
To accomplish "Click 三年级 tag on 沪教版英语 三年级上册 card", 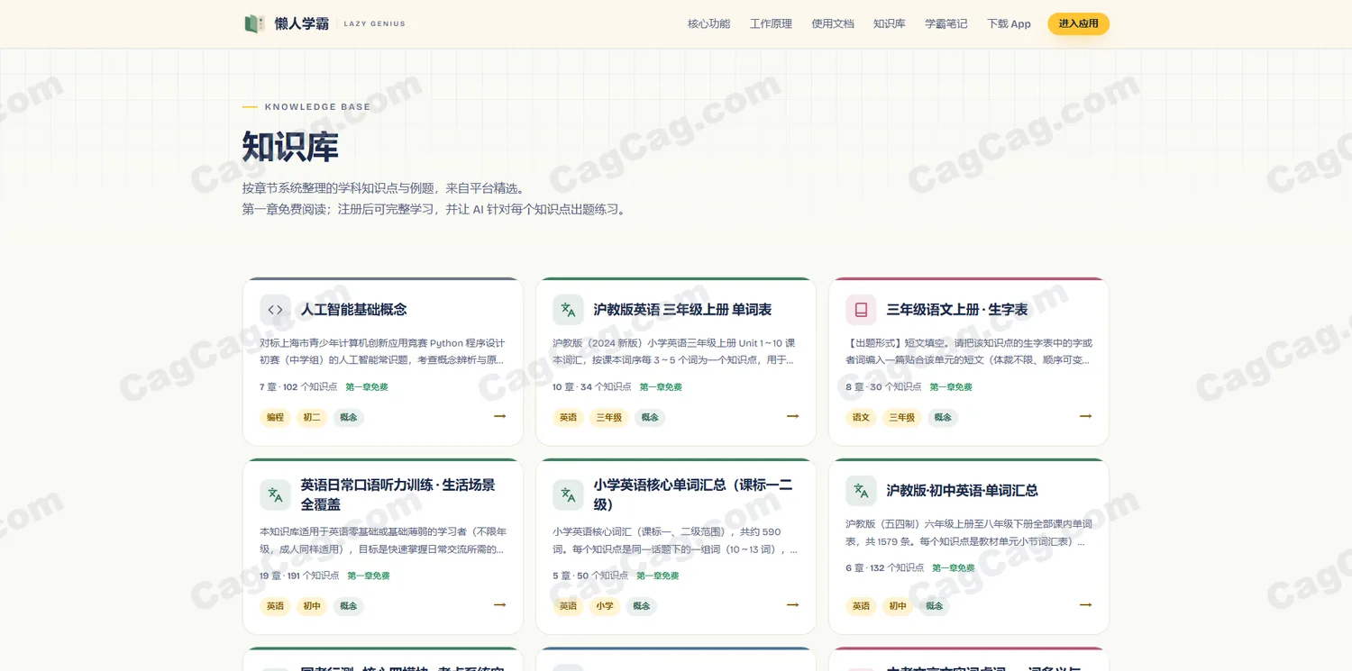I will coord(609,417).
